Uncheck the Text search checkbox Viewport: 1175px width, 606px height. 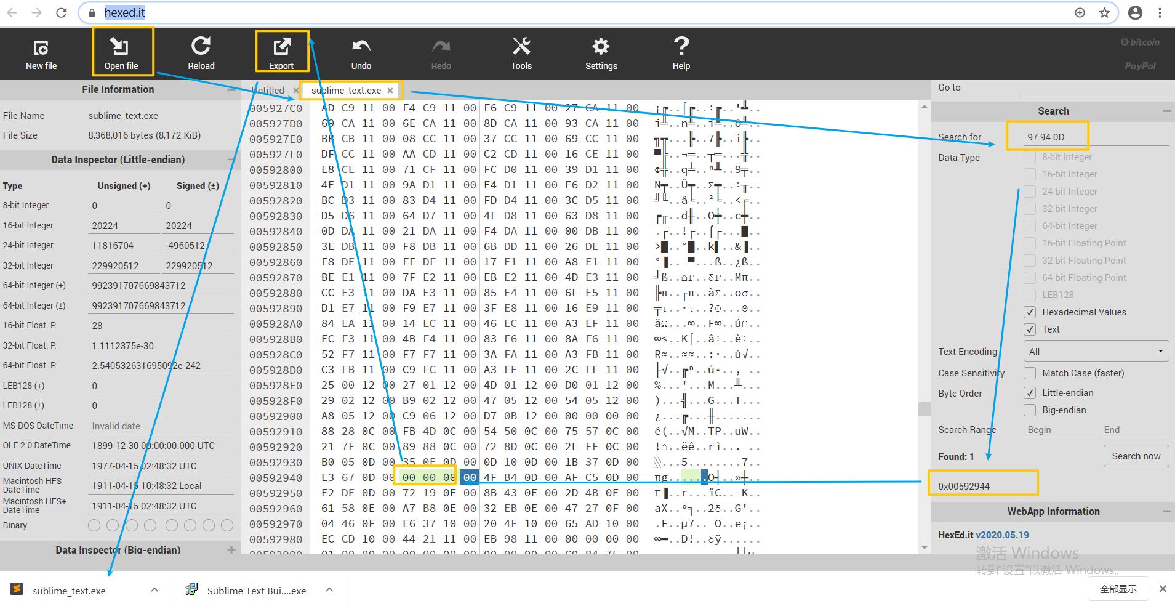1030,329
